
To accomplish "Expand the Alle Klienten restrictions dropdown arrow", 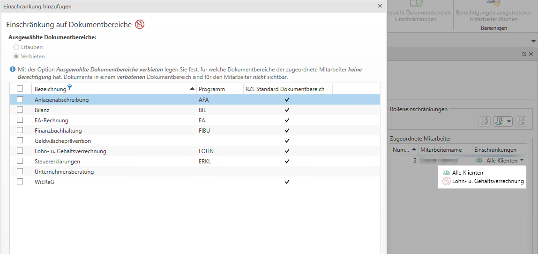I will point(522,161).
